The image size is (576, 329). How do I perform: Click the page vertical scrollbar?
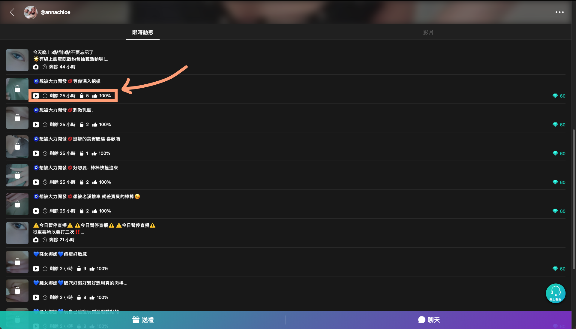[574, 199]
